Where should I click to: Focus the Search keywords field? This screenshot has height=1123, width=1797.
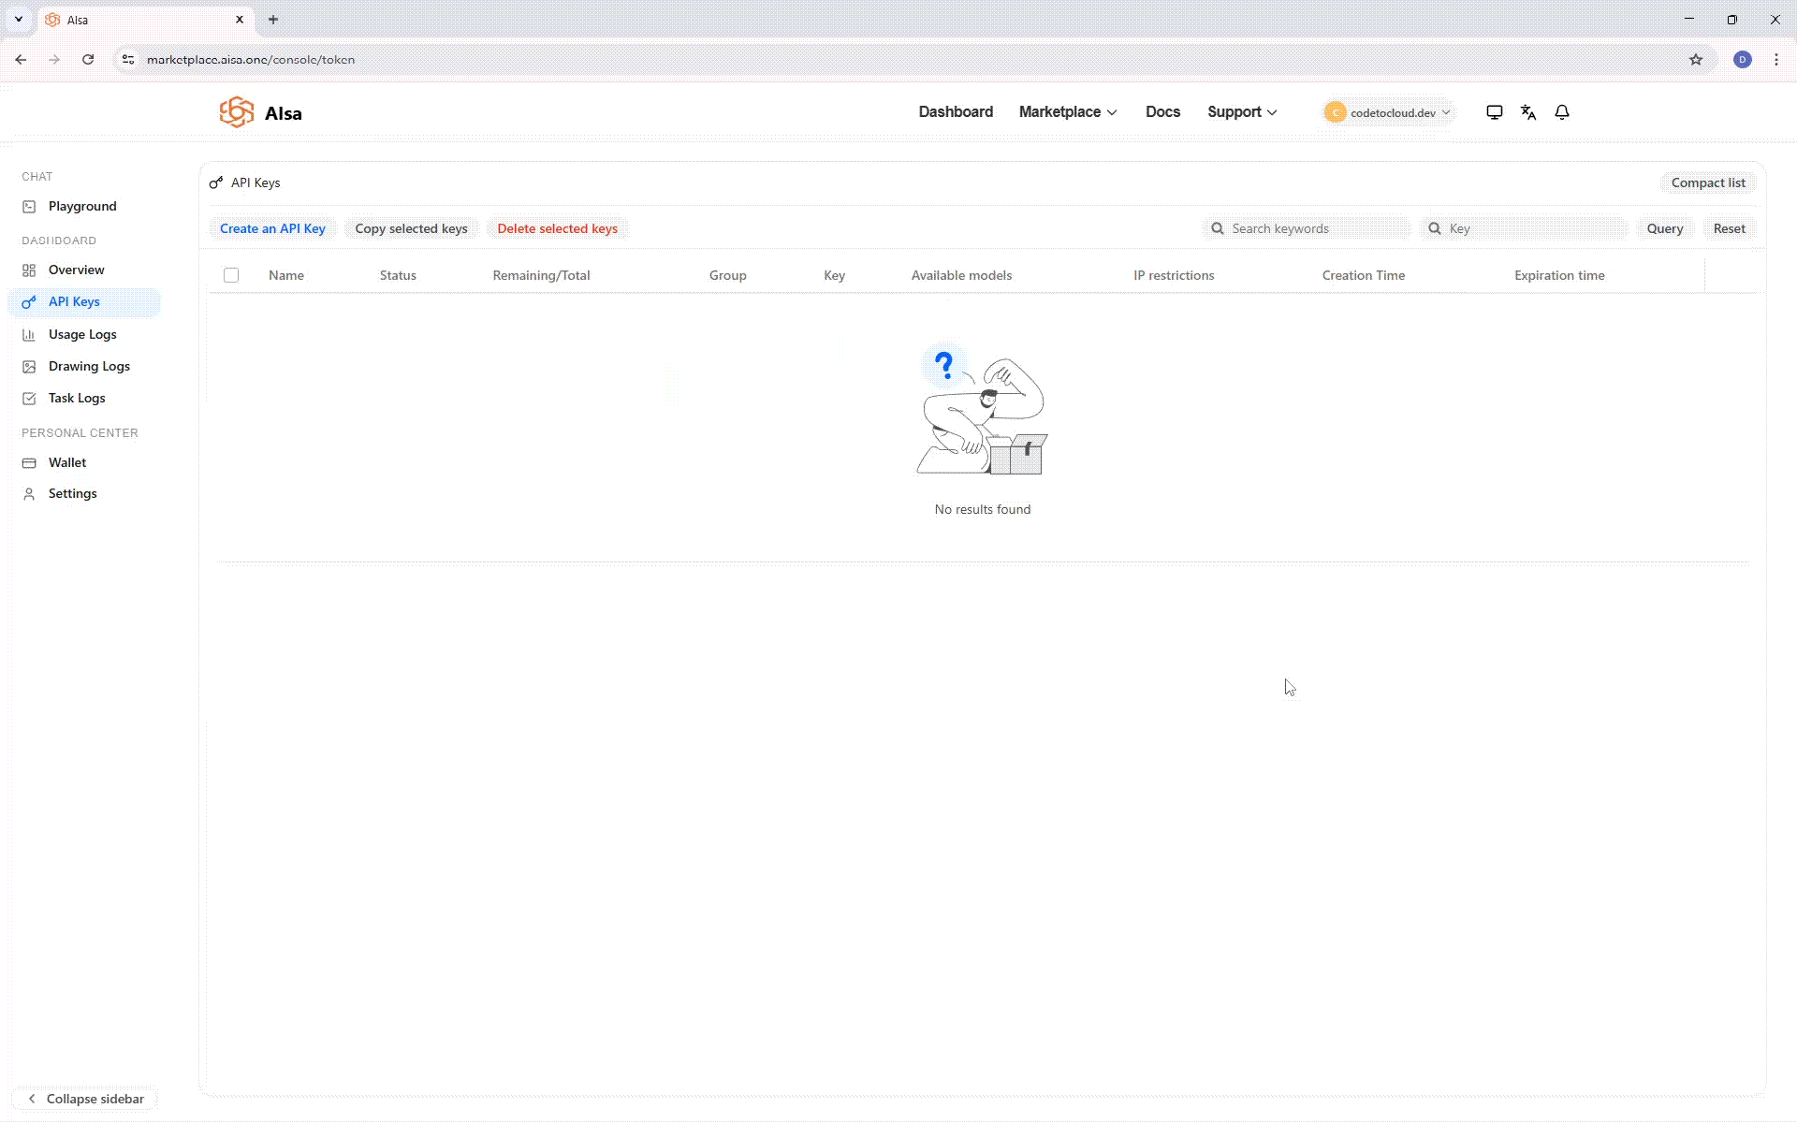click(x=1315, y=228)
